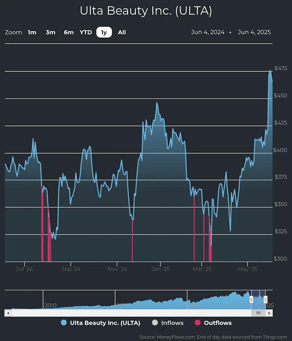The image size is (292, 341).
Task: Click the Jan '25 x-axis label
Action: click(160, 269)
